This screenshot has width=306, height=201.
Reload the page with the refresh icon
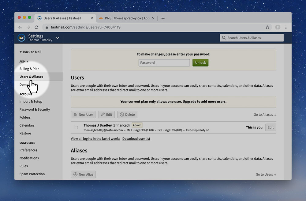pos(36,27)
